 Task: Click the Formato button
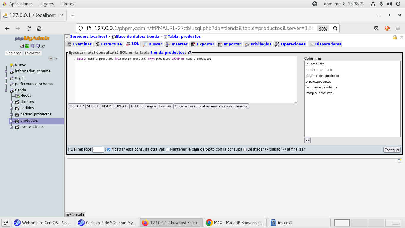166,106
